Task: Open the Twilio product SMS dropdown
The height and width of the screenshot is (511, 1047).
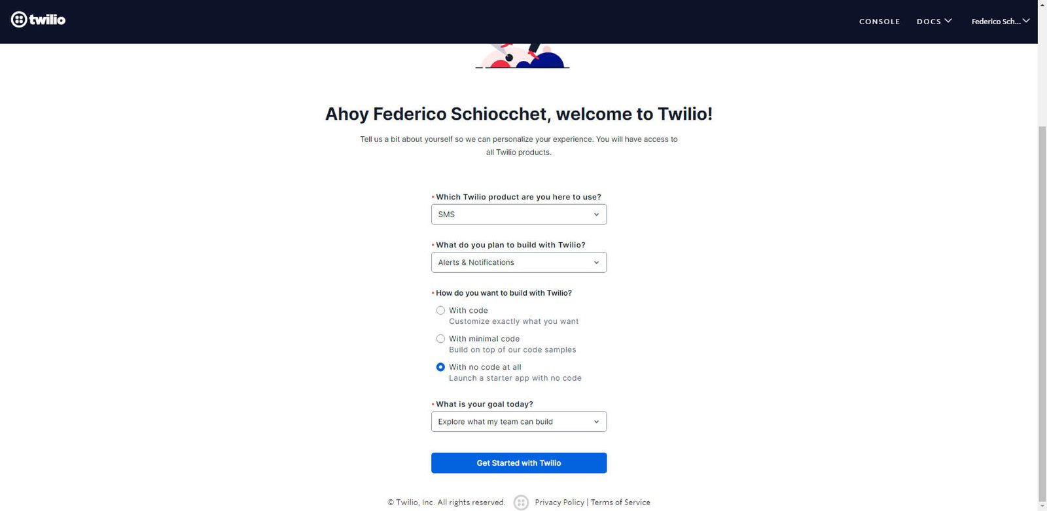Action: click(x=519, y=215)
